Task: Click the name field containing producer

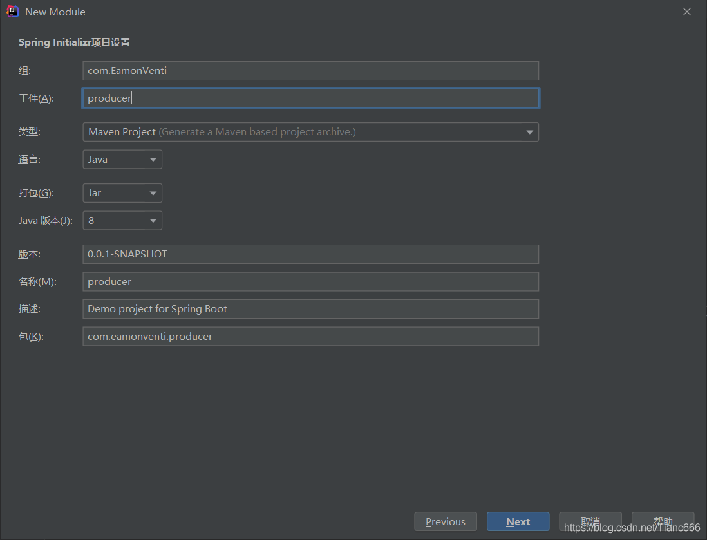Action: click(310, 282)
